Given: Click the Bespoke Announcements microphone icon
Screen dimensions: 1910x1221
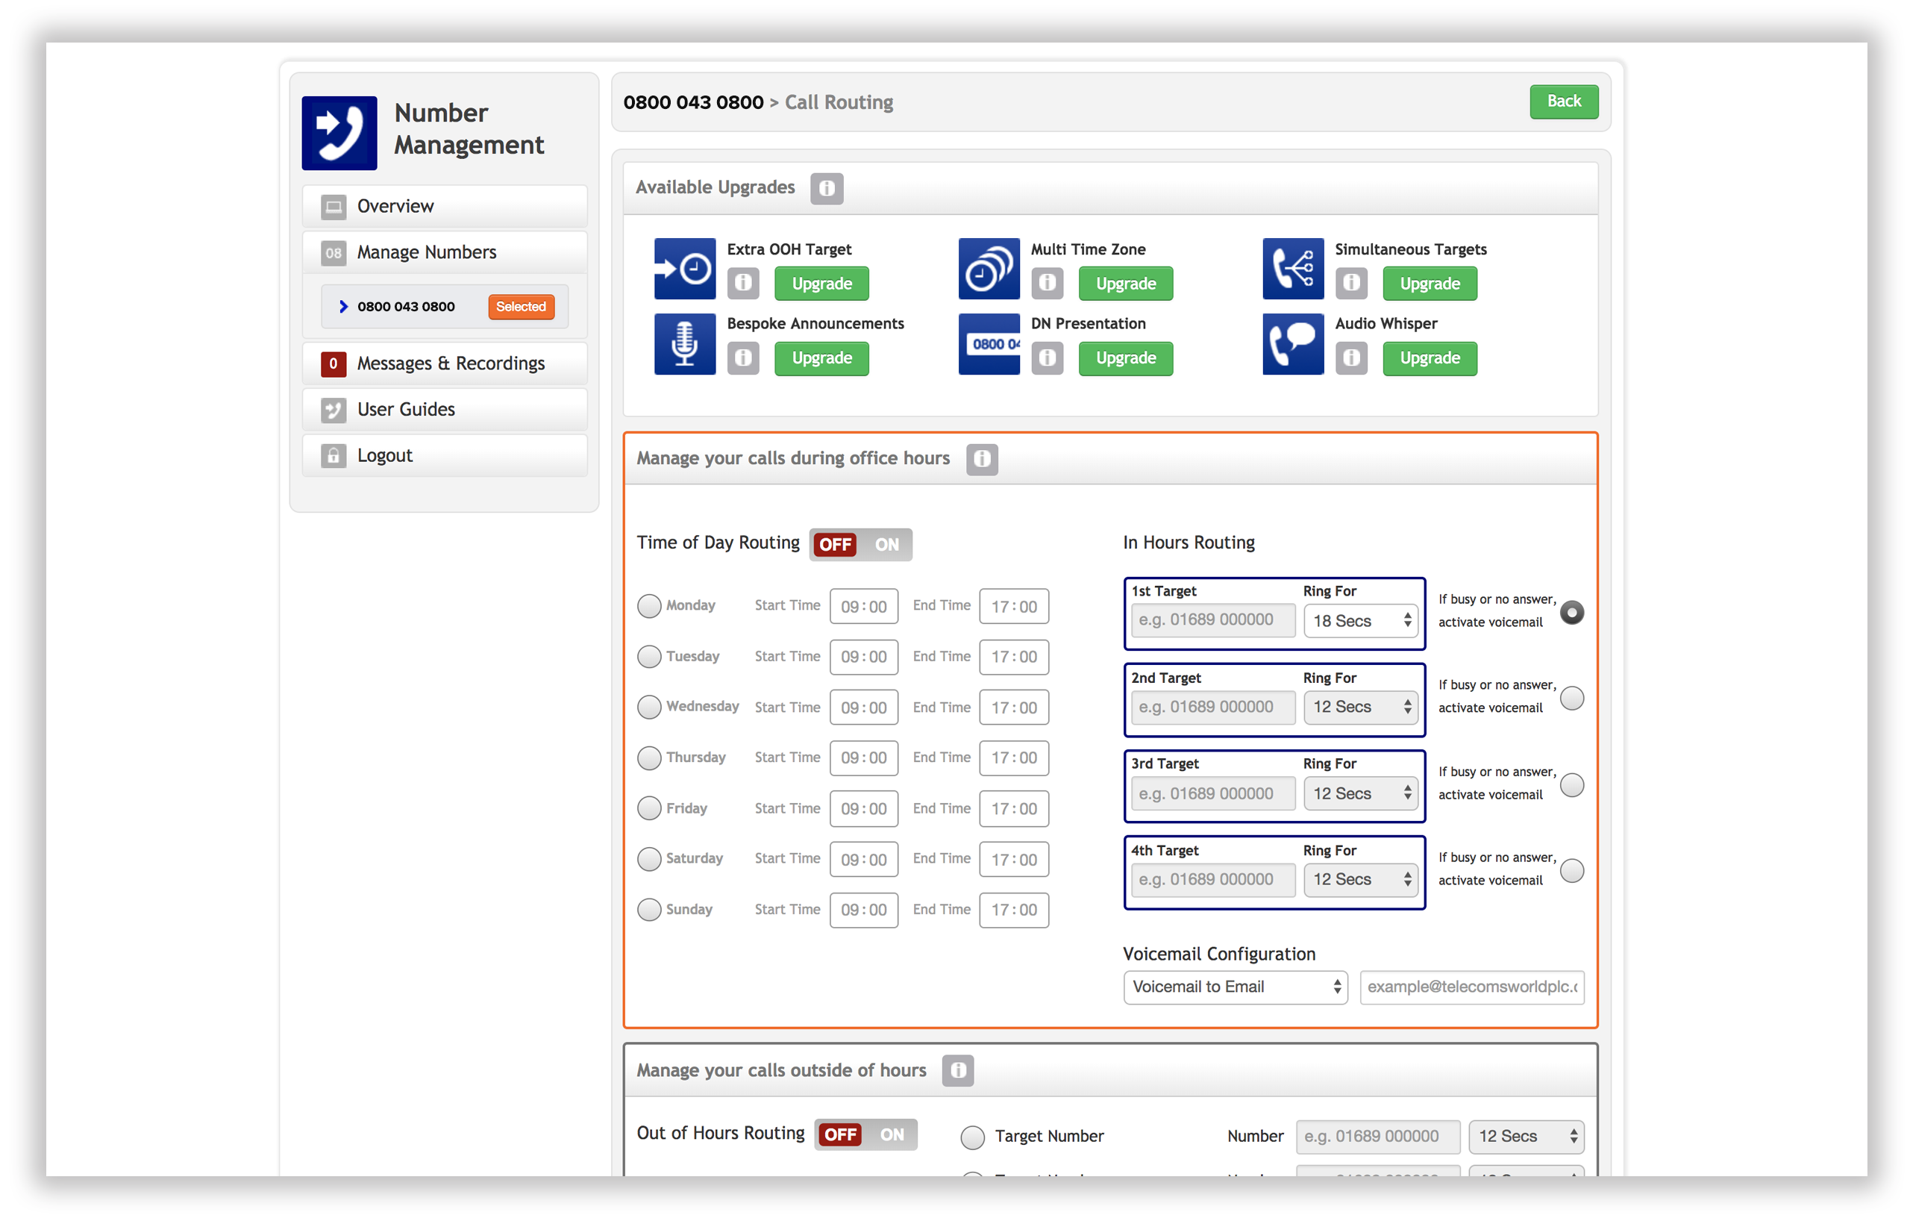Looking at the screenshot, I should tap(684, 343).
